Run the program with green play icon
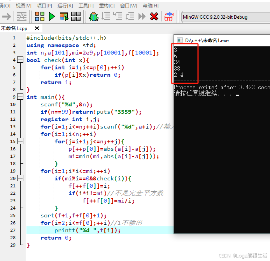This screenshot has height=261, width=270. point(52,16)
